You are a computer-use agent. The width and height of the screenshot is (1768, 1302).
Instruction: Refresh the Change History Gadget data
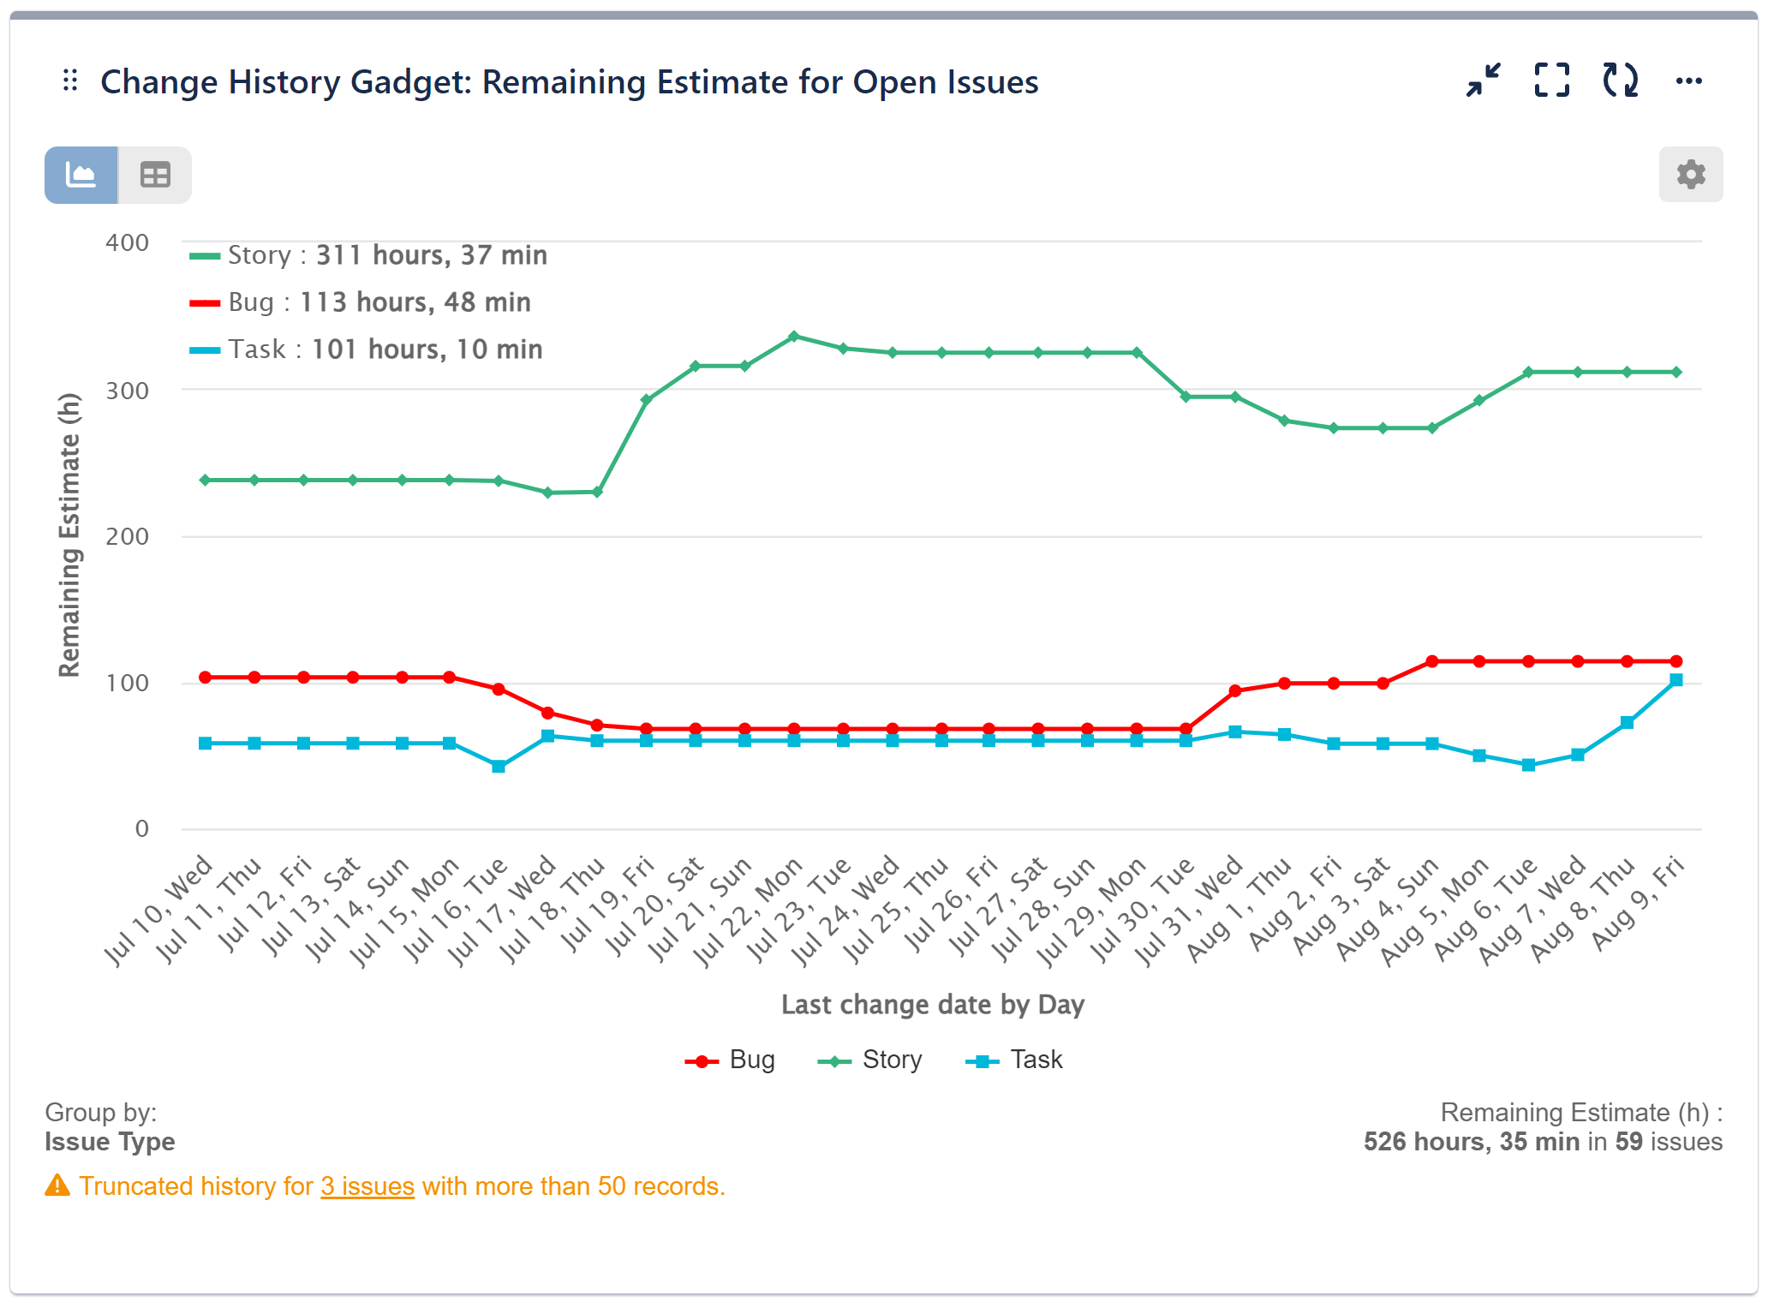1619,81
